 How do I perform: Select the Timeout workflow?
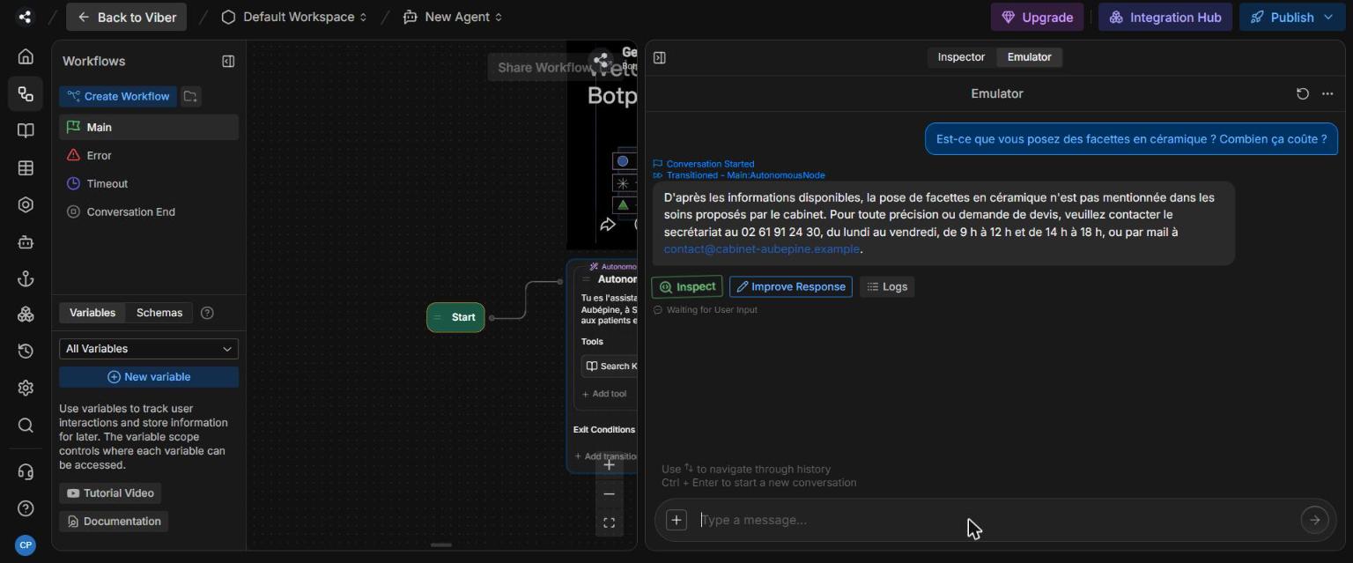[x=107, y=183]
